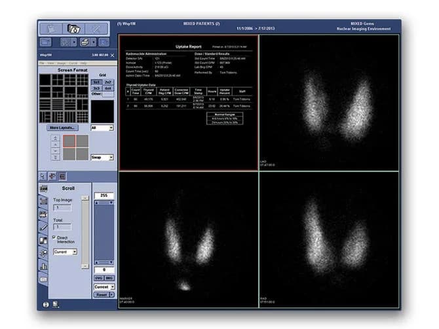Screen dimensions: 439x329
Task: Select the pencil annotation side tab icon
Action: (43, 227)
